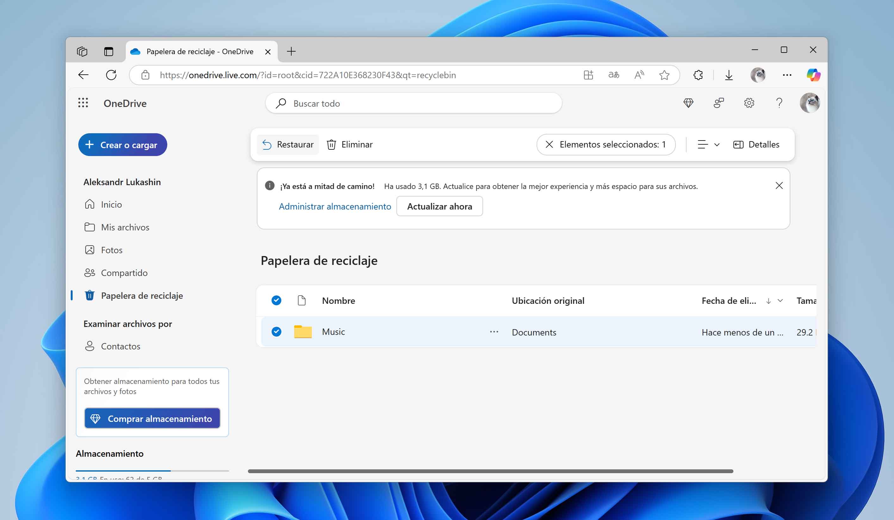894x520 pixels.
Task: Click the OneDrive title text
Action: pyautogui.click(x=125, y=103)
